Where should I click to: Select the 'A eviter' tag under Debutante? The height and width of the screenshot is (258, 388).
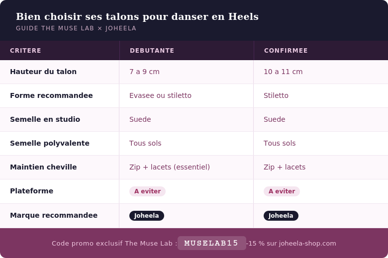[147, 191]
